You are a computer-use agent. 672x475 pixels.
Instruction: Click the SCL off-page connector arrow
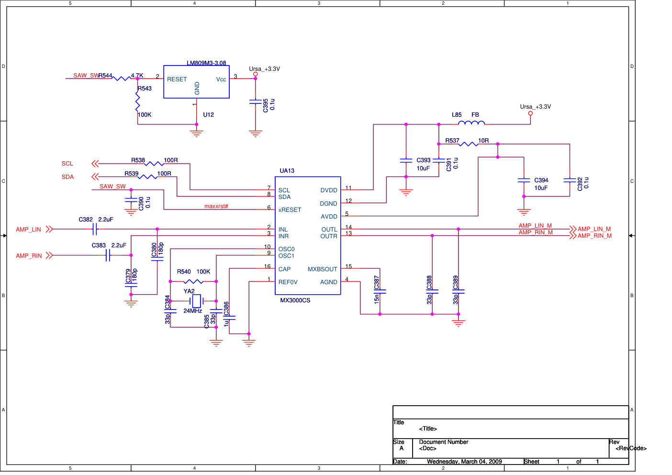(x=95, y=164)
